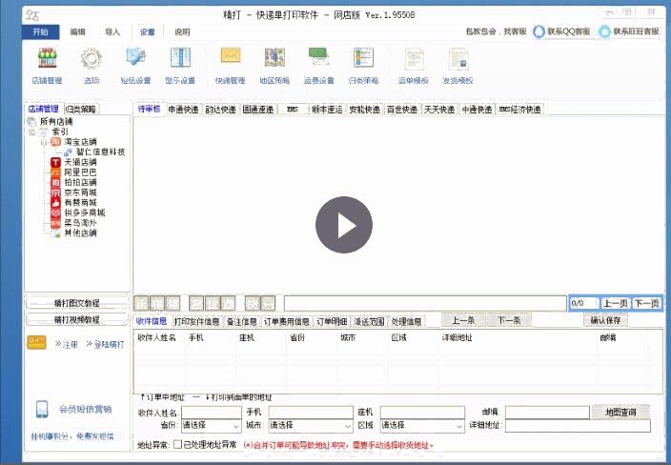Screen dimensions: 671x465
Task: Open the 省份 dropdown
Action: click(210, 426)
